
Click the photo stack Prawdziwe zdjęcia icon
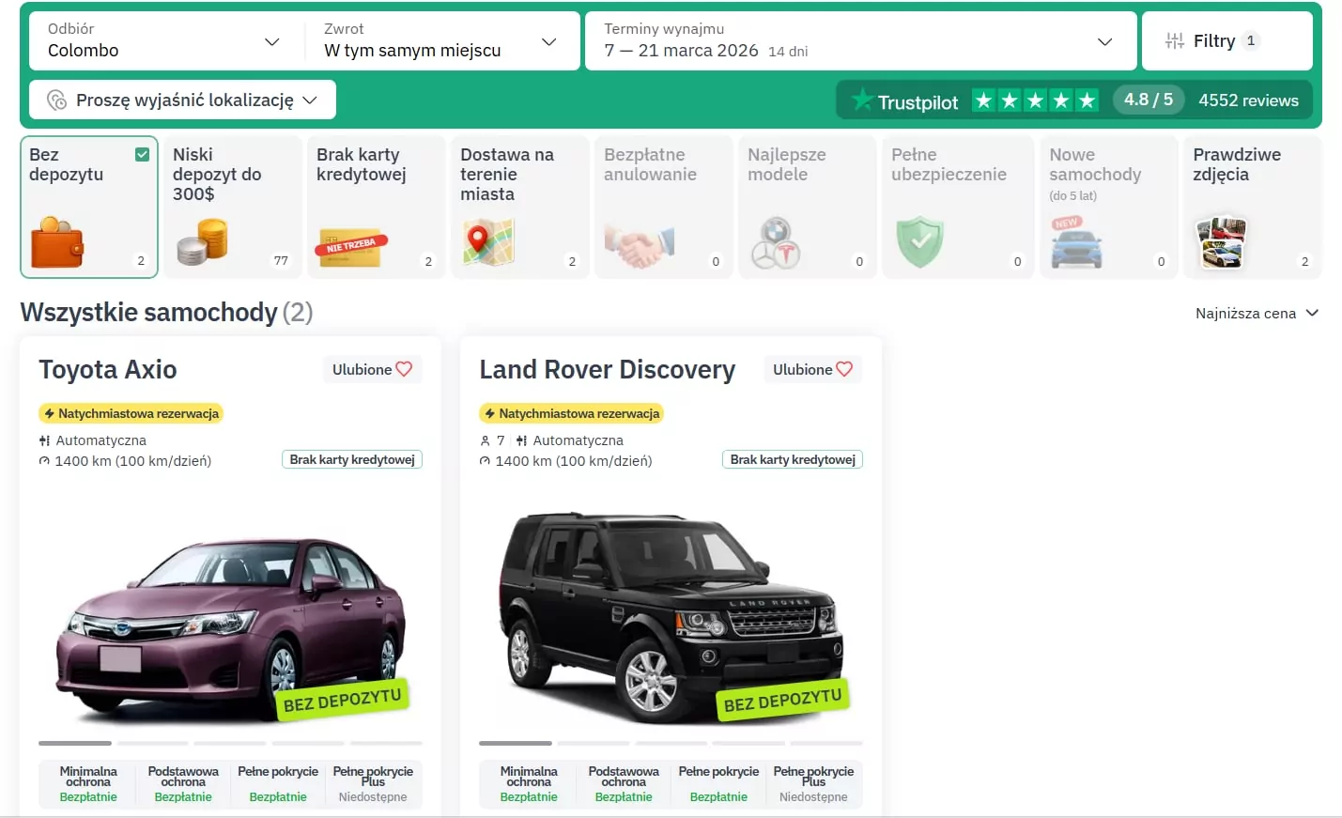point(1221,242)
